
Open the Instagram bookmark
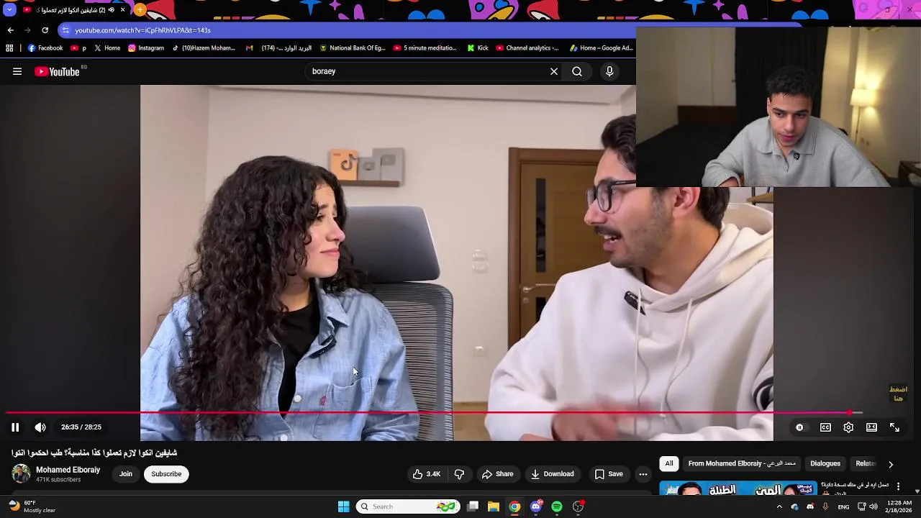coord(146,48)
